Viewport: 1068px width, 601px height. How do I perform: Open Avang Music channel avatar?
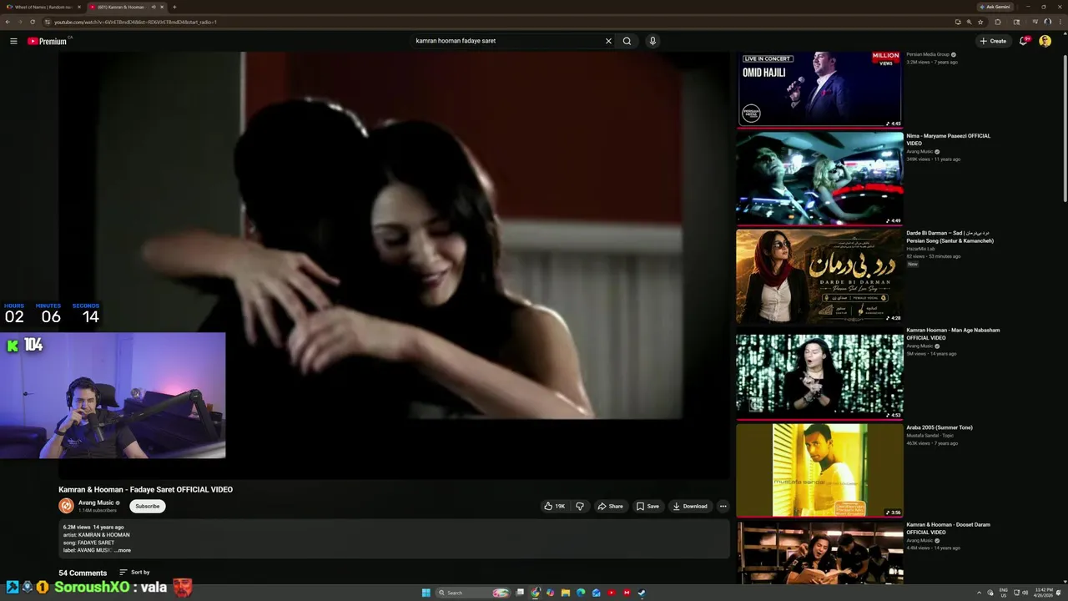66,506
